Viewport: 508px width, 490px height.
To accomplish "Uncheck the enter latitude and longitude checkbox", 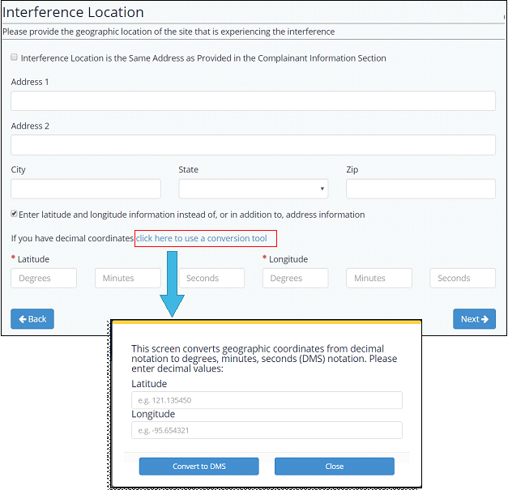I will tap(15, 215).
